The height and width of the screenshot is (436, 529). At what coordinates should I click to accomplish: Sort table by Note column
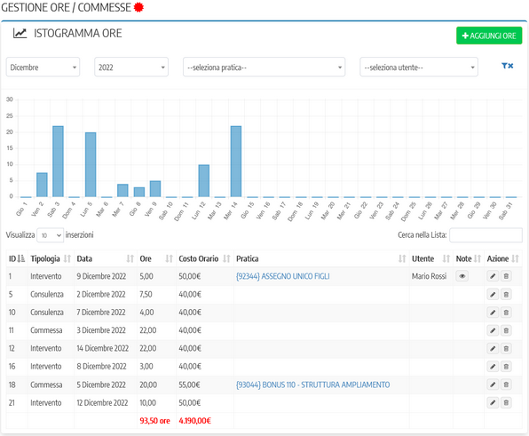coord(469,258)
